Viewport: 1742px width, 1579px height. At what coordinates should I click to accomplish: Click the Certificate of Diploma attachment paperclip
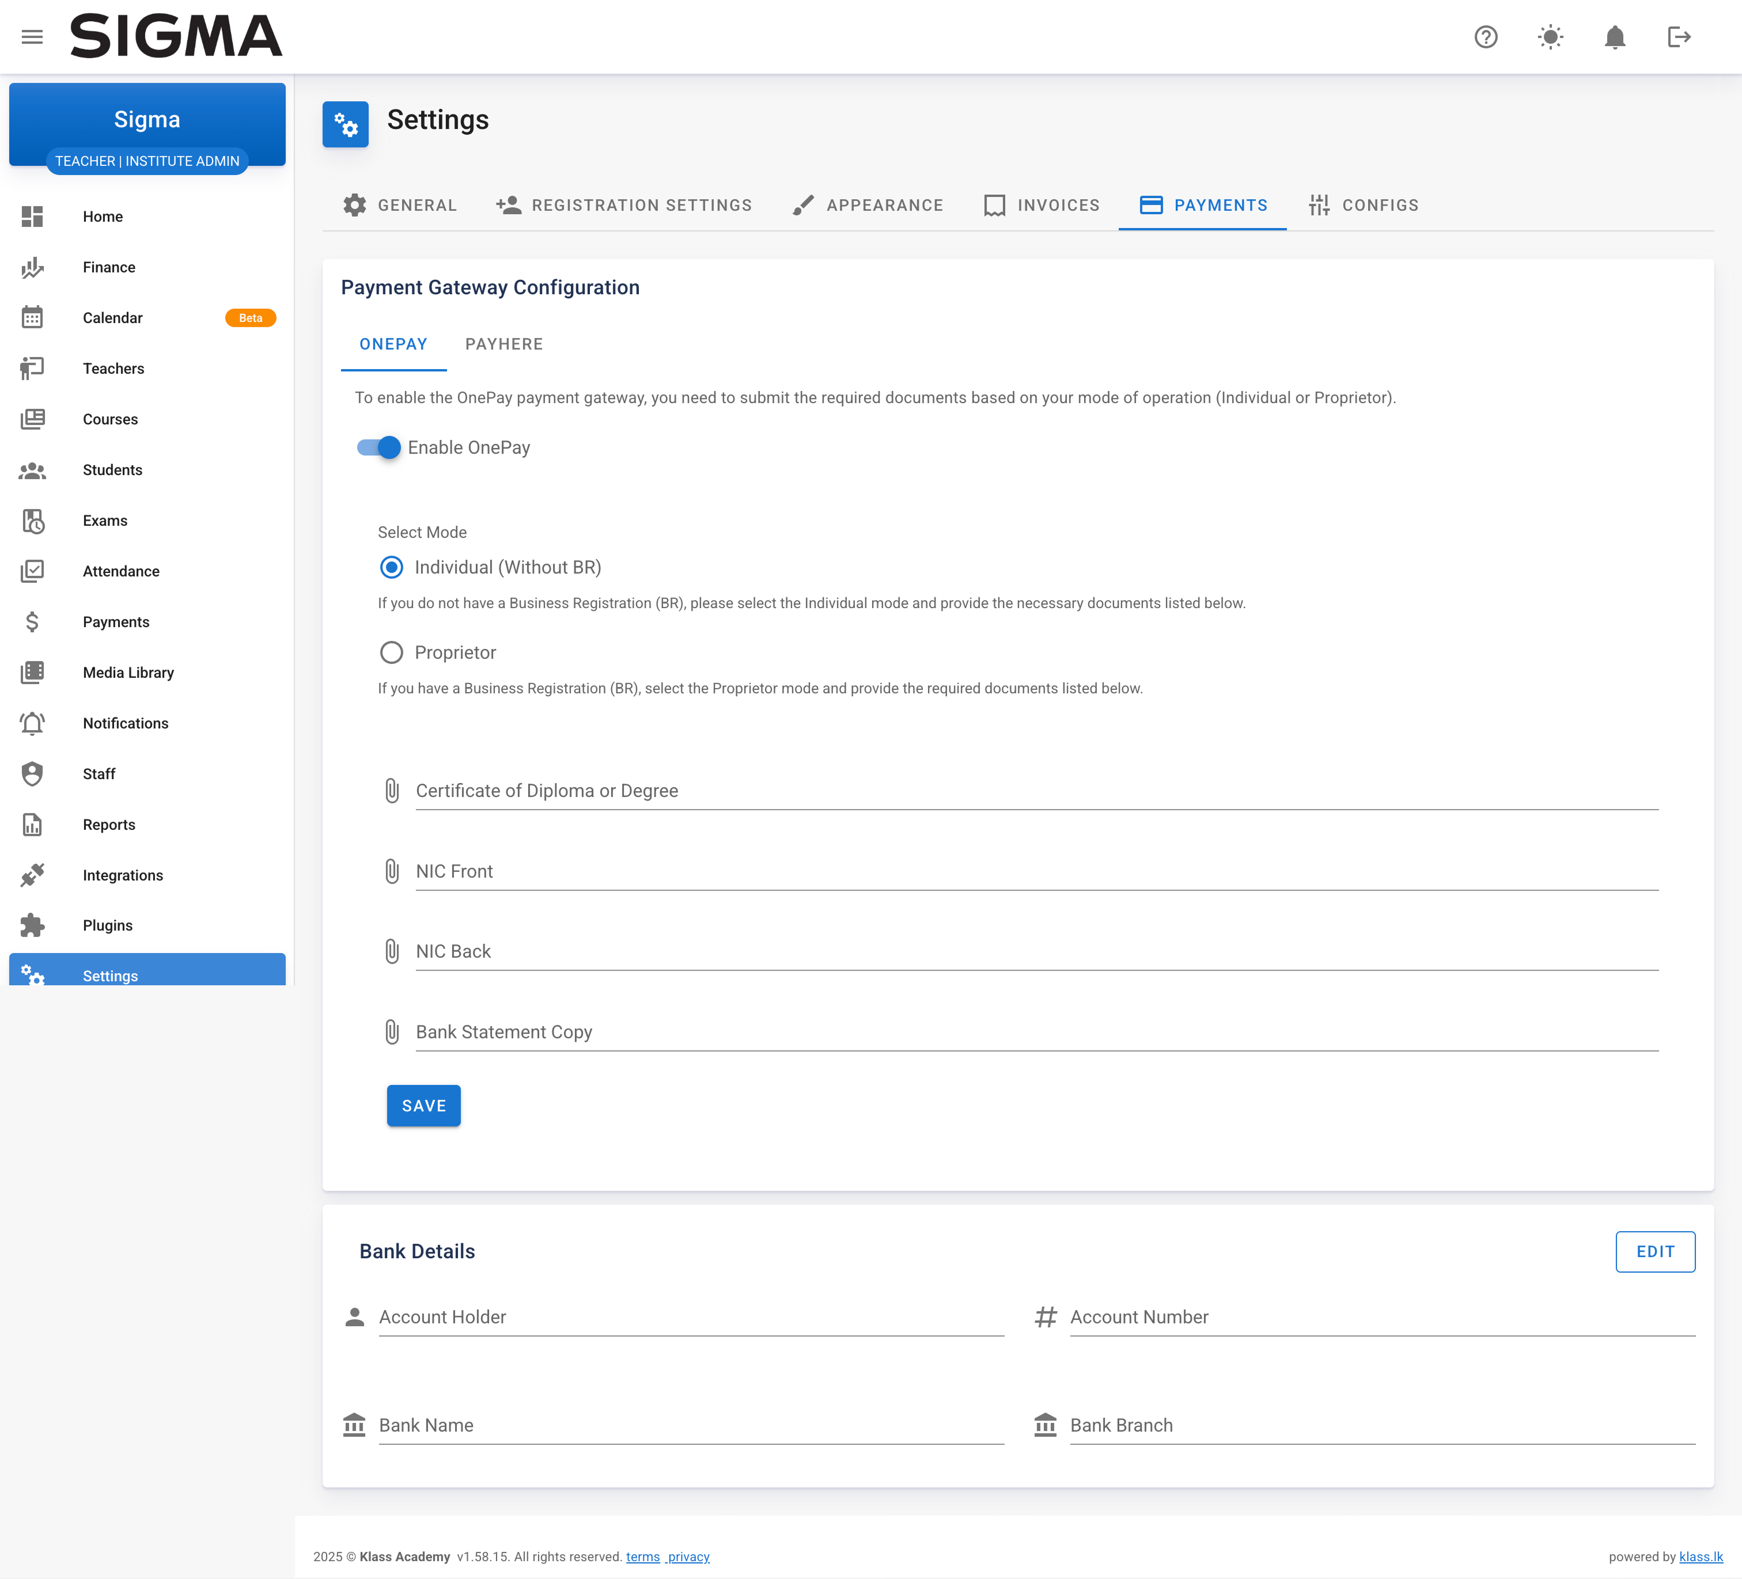(392, 790)
